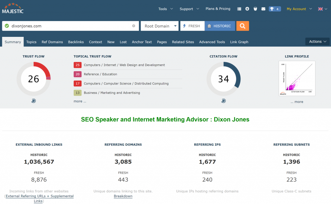The height and width of the screenshot is (204, 331).
Task: Click the olive 13 topic score badge
Action: [x=78, y=93]
